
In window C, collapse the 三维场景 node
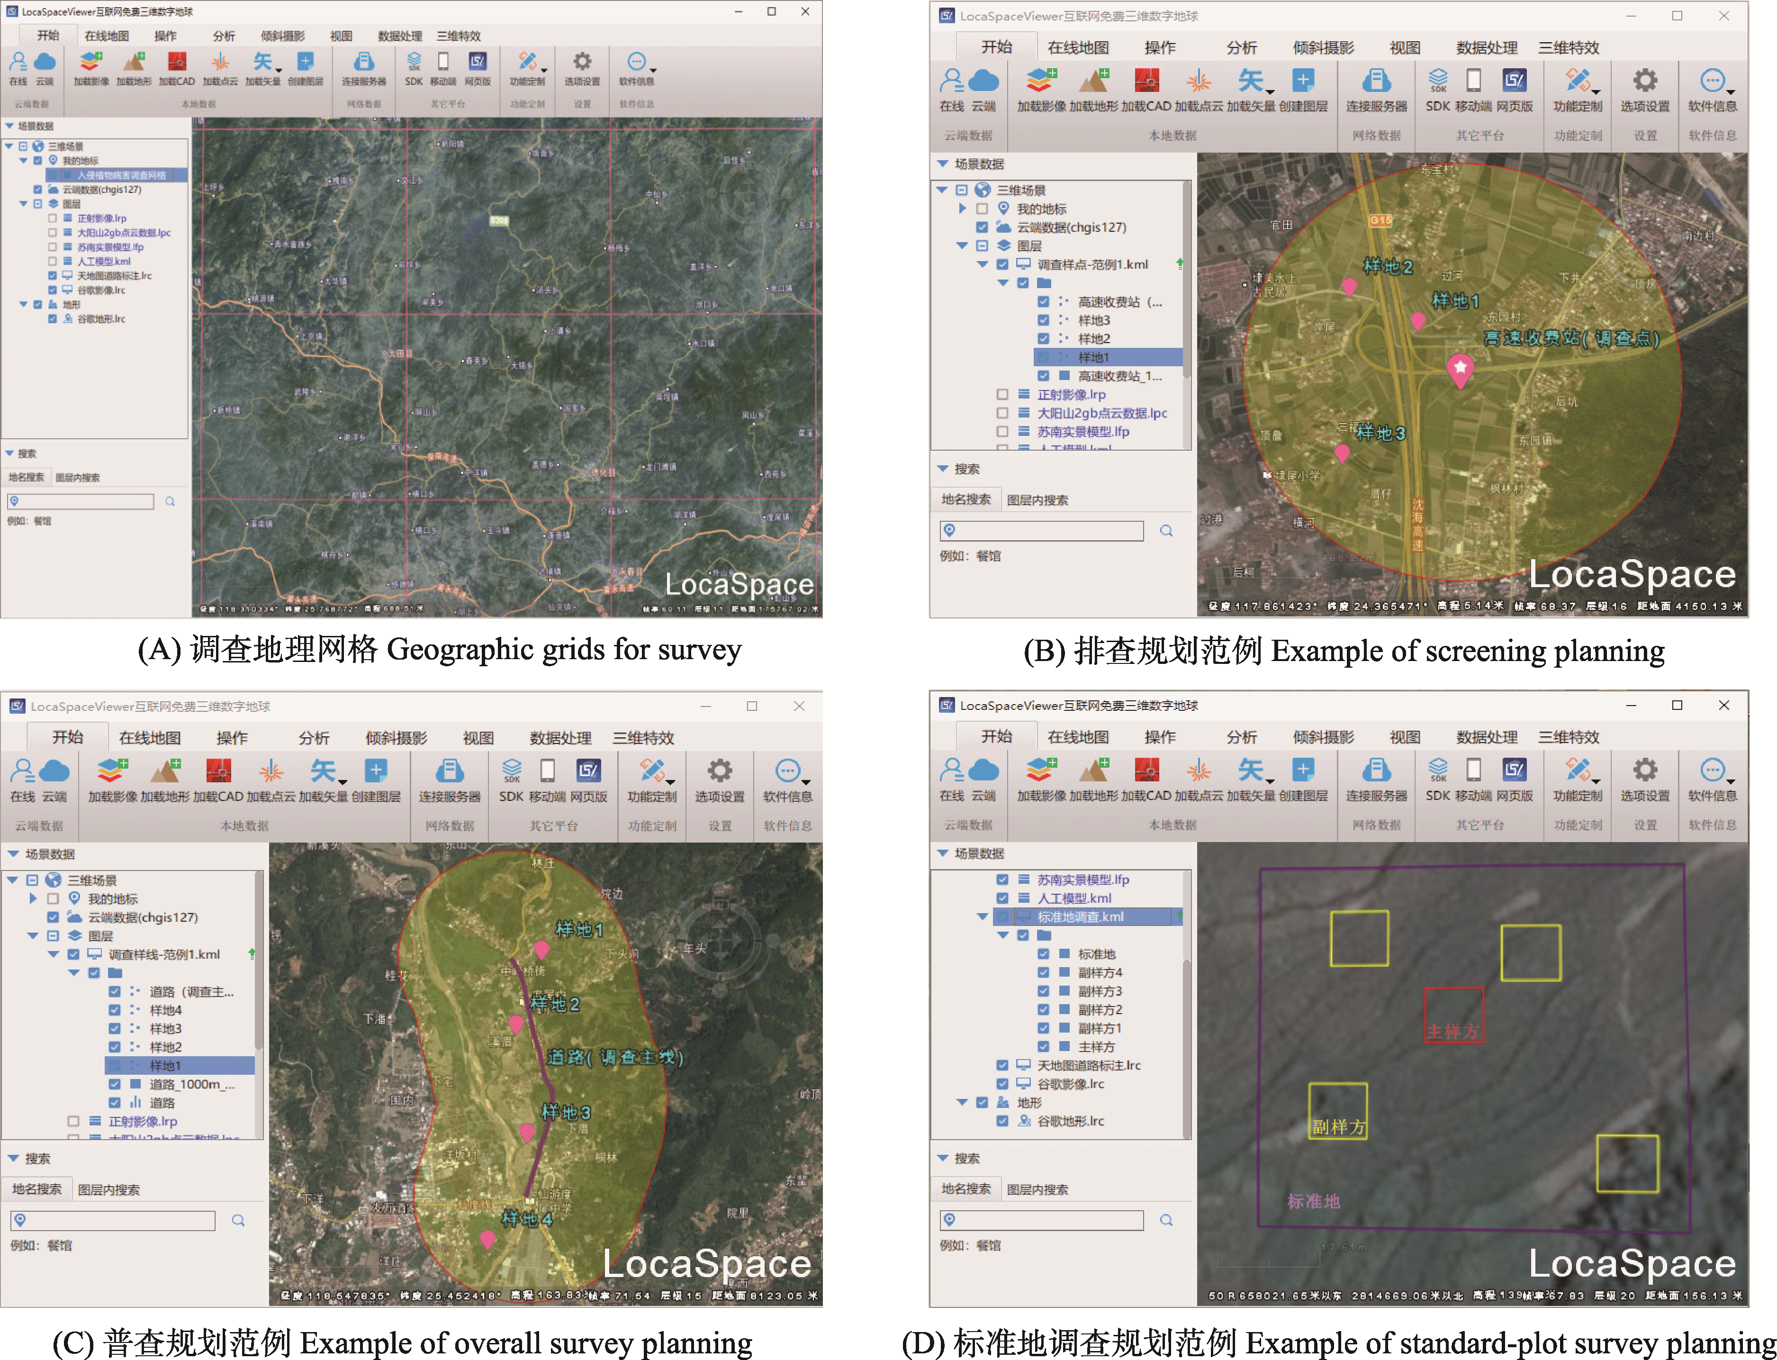pyautogui.click(x=12, y=880)
